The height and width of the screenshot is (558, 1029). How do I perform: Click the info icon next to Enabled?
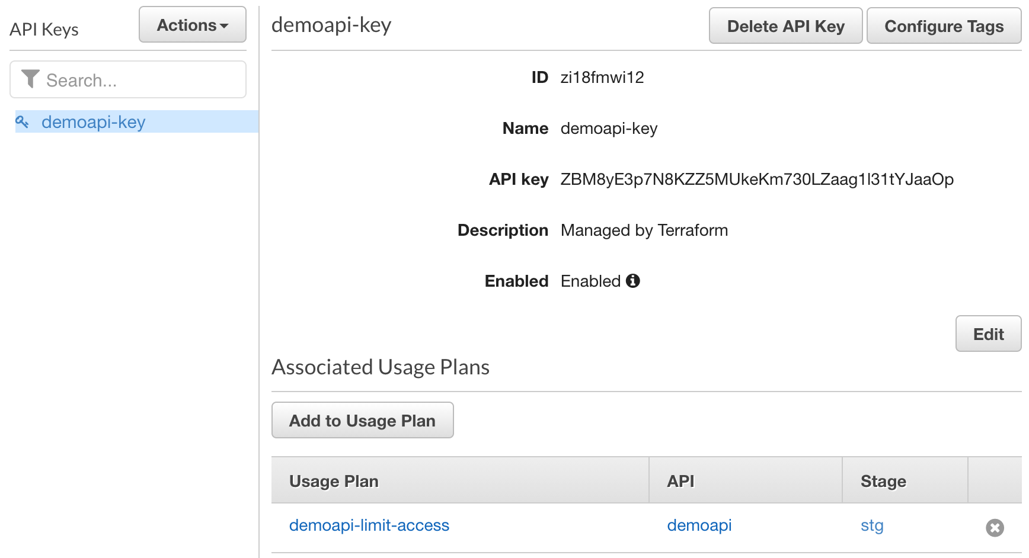(x=633, y=281)
